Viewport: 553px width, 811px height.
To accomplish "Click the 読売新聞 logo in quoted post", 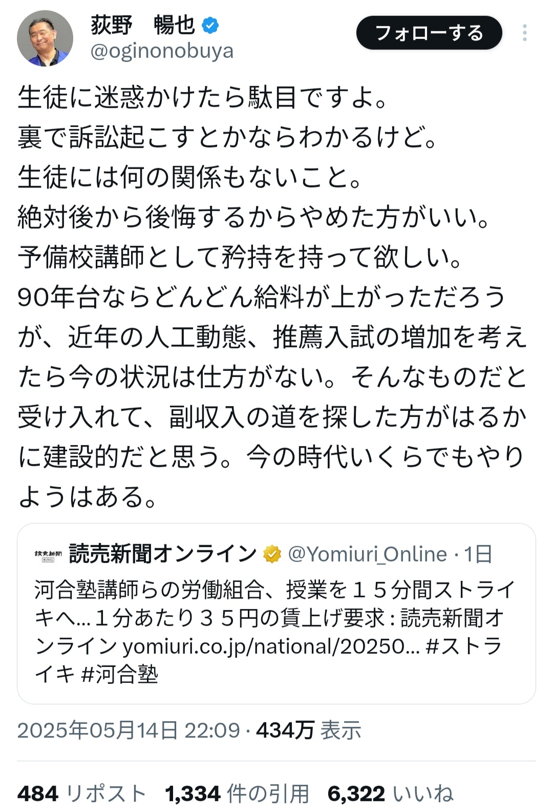I will point(48,555).
